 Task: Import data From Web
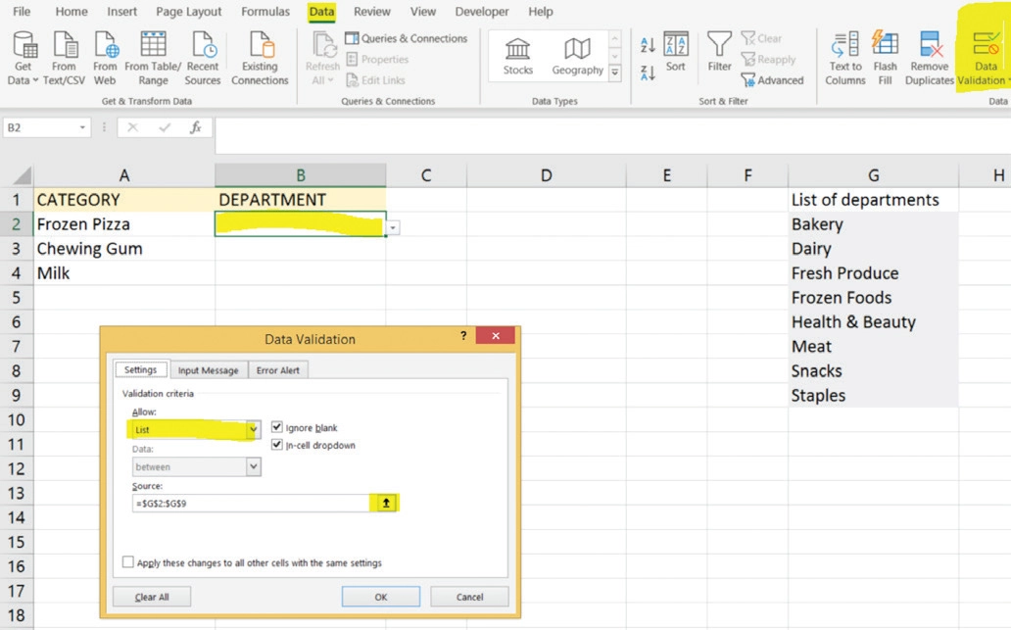point(105,59)
